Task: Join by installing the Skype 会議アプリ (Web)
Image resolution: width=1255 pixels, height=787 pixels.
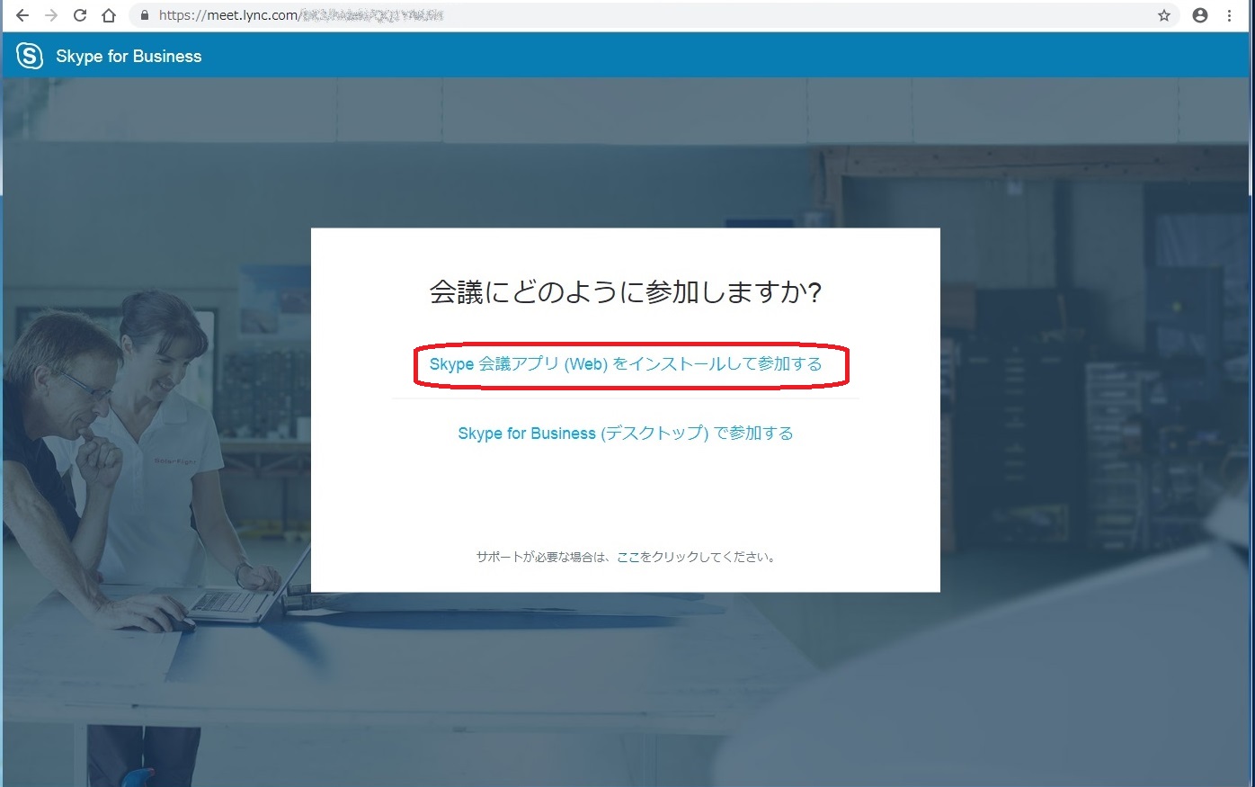Action: point(626,364)
